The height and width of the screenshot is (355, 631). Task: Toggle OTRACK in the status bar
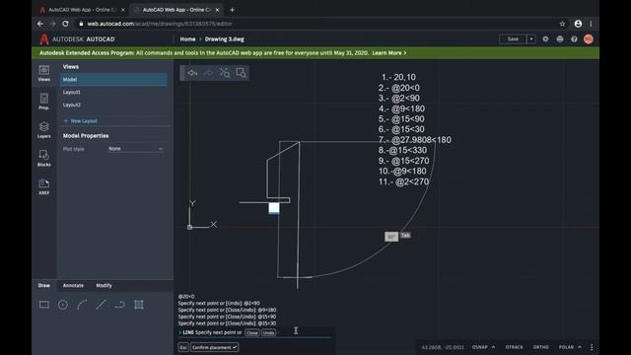pyautogui.click(x=514, y=347)
